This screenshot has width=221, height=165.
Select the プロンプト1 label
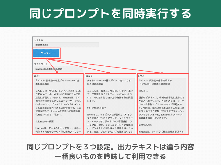pos(41,64)
